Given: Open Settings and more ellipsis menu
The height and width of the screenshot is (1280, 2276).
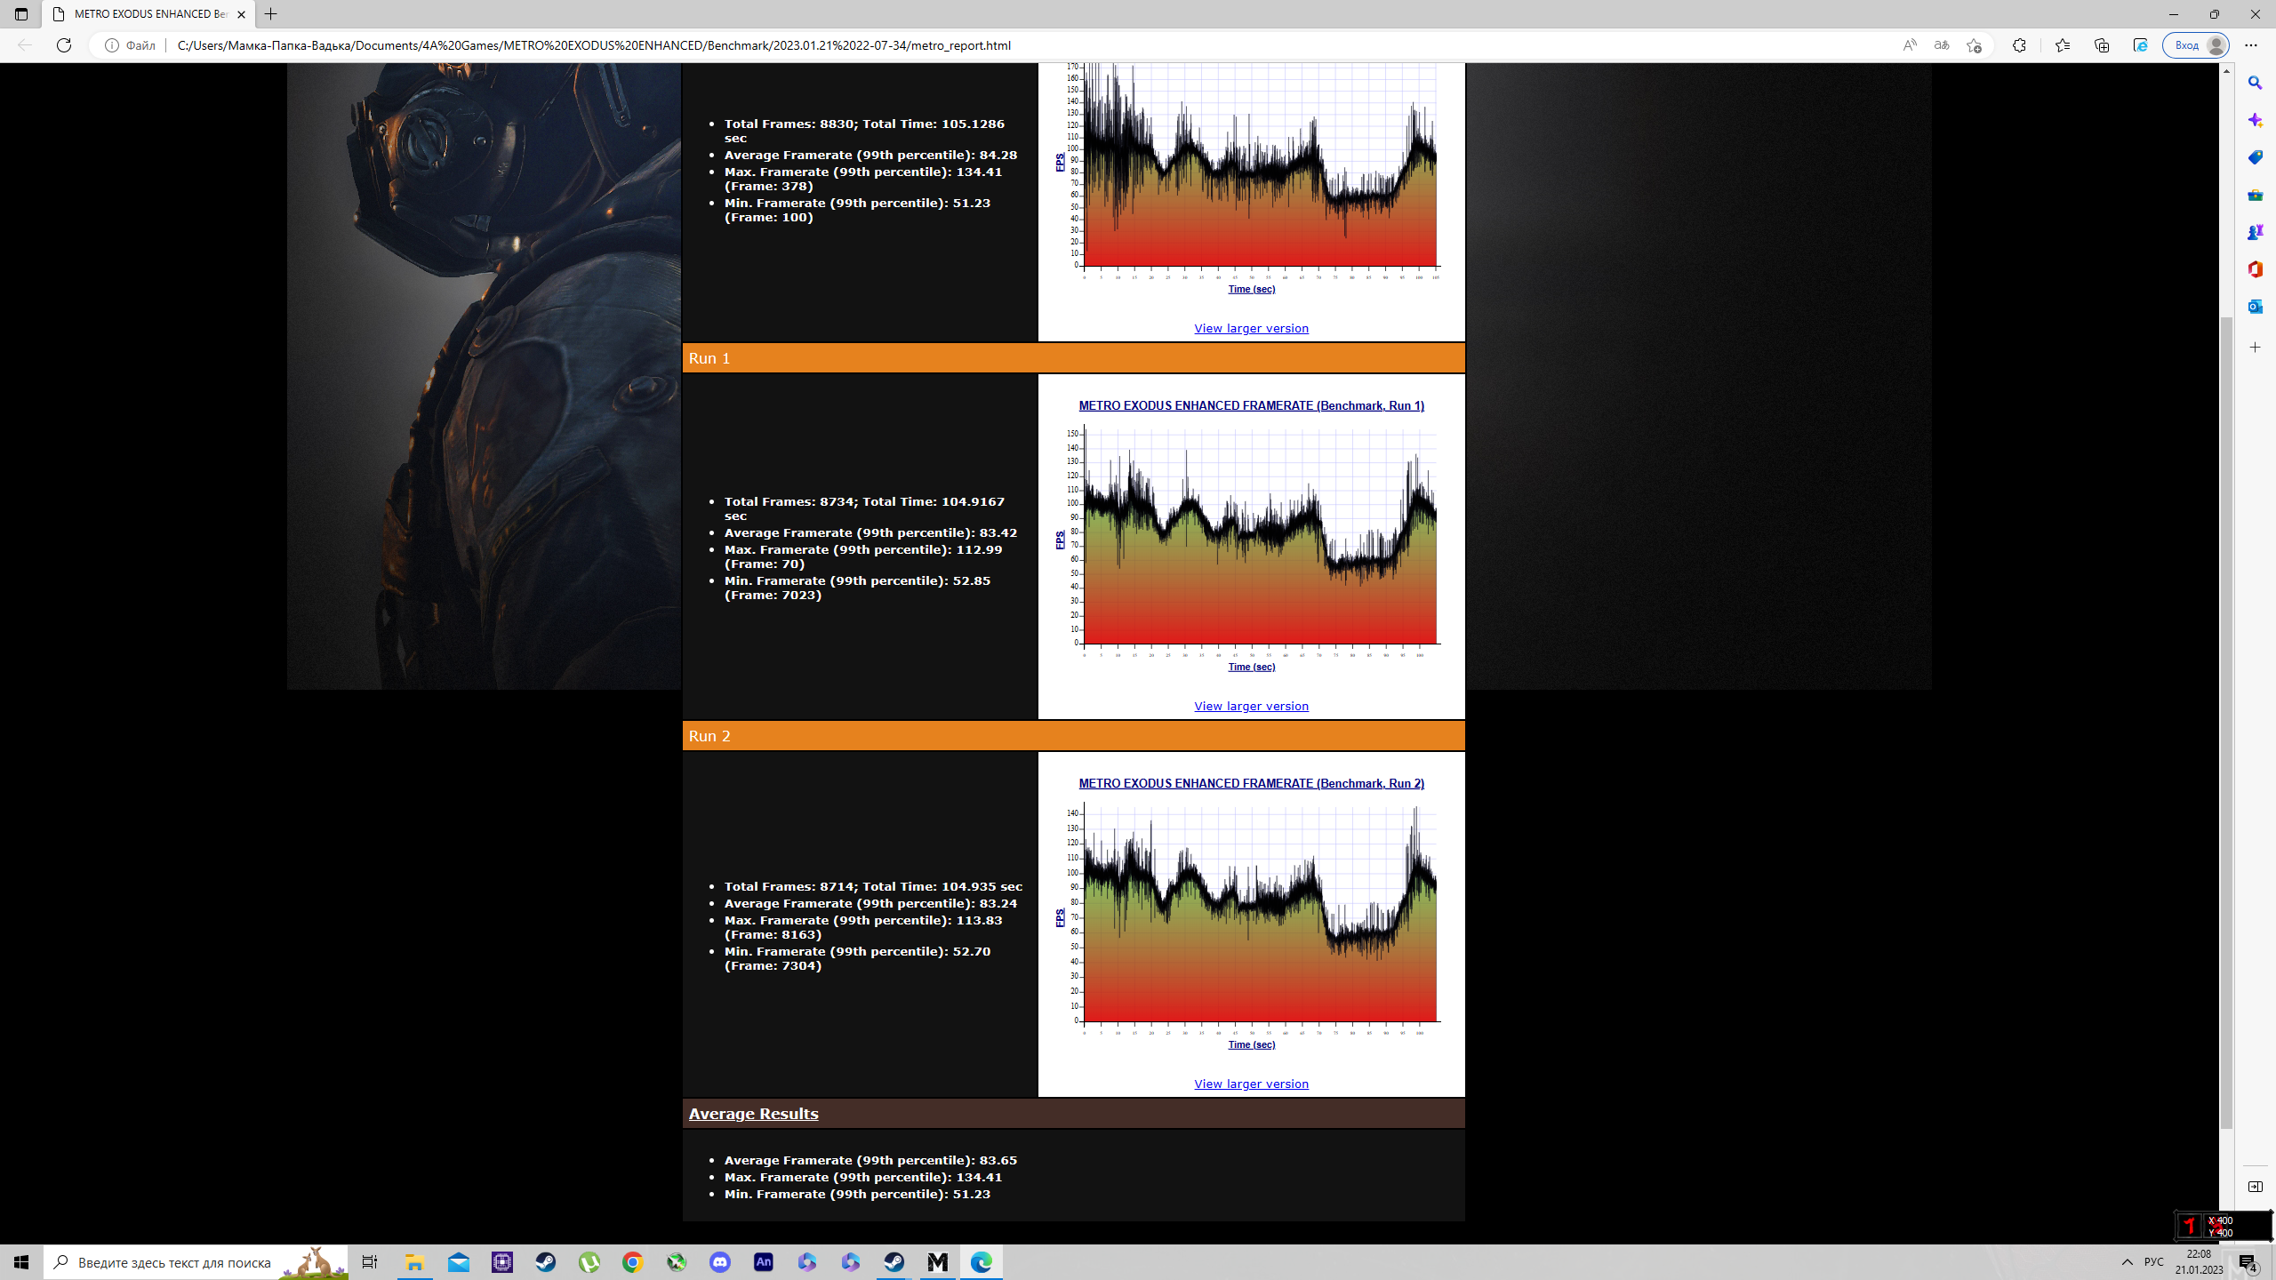Looking at the screenshot, I should click(x=2250, y=45).
